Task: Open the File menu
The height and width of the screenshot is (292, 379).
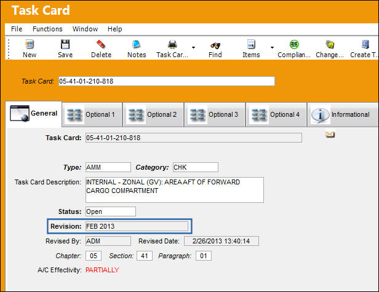Action: tap(17, 29)
